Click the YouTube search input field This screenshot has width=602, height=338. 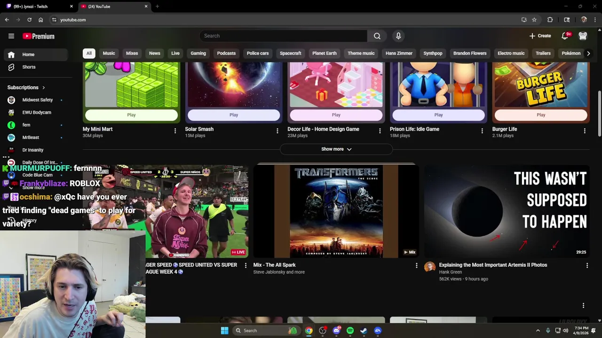[x=283, y=36]
